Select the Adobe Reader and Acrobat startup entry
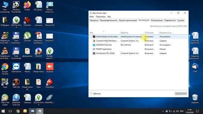This screenshot has height=114, width=203. click(x=139, y=37)
